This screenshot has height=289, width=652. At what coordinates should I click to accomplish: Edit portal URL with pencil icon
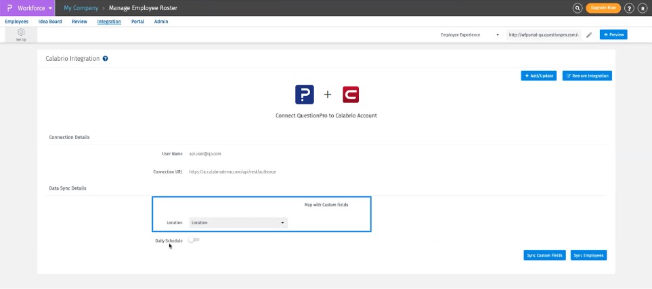tap(589, 35)
